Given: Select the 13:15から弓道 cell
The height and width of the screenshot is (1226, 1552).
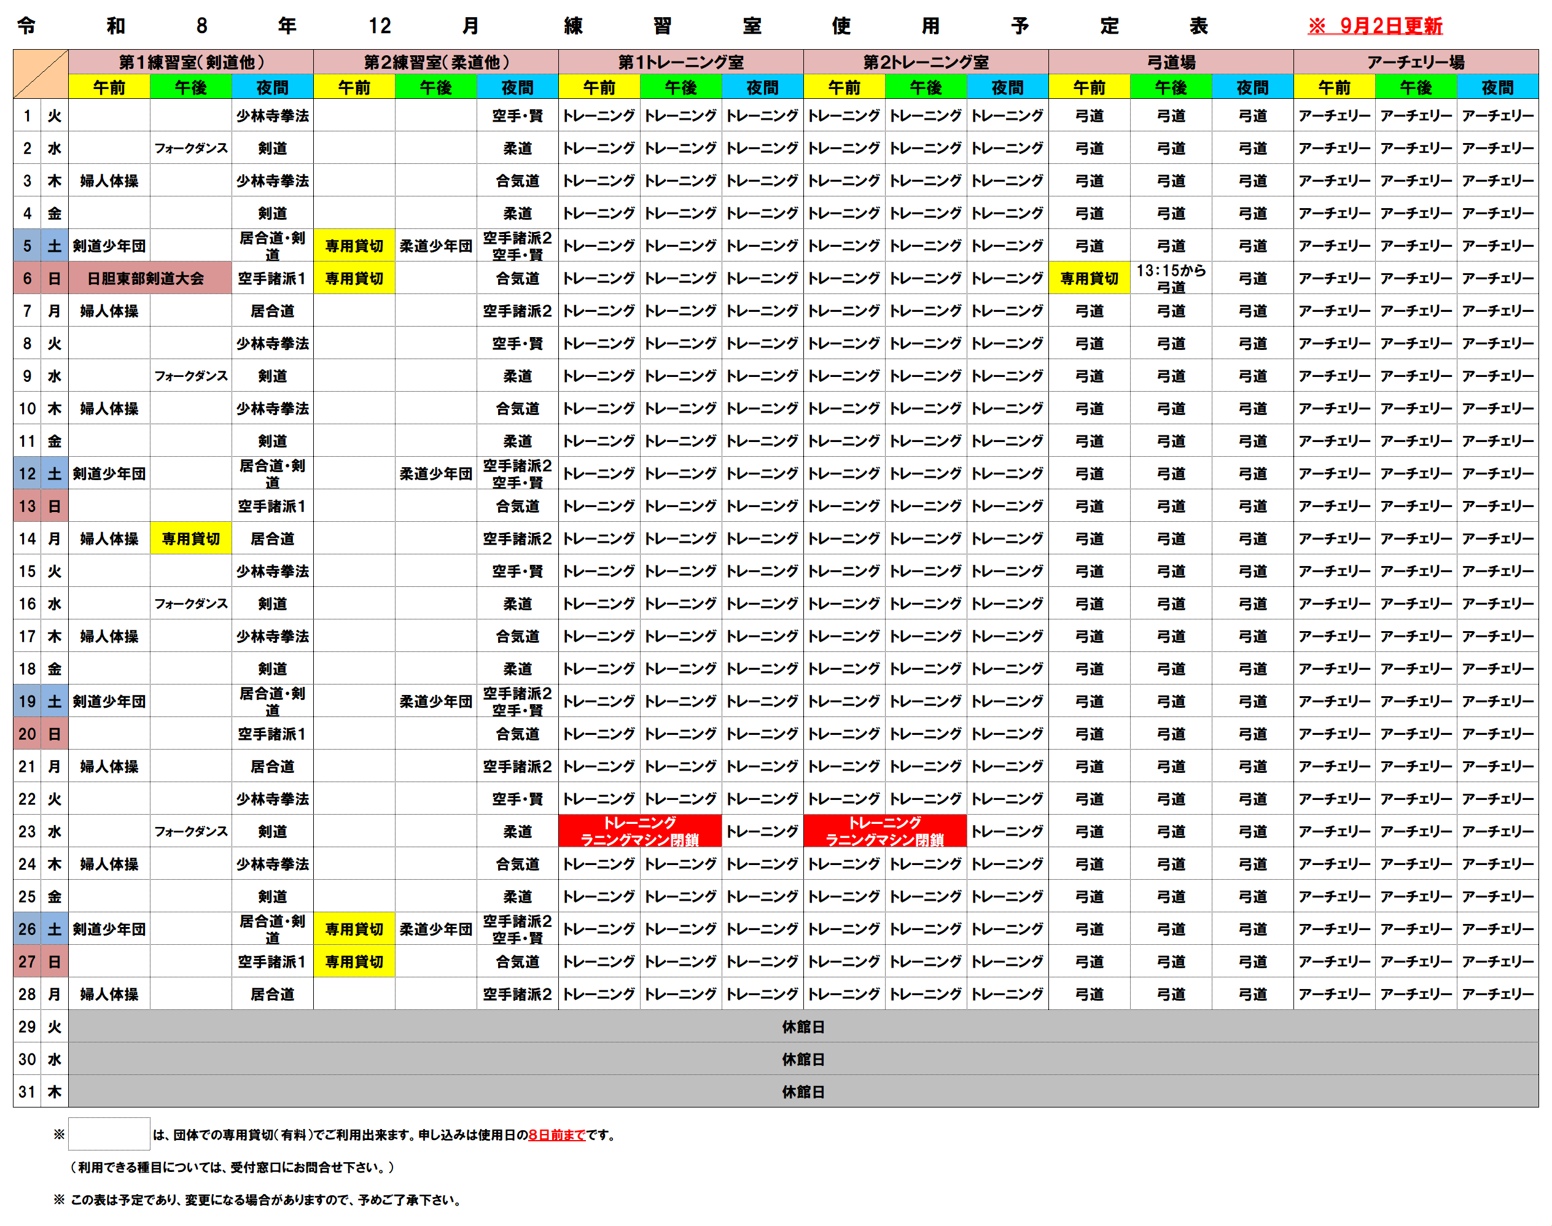Looking at the screenshot, I should [1171, 279].
